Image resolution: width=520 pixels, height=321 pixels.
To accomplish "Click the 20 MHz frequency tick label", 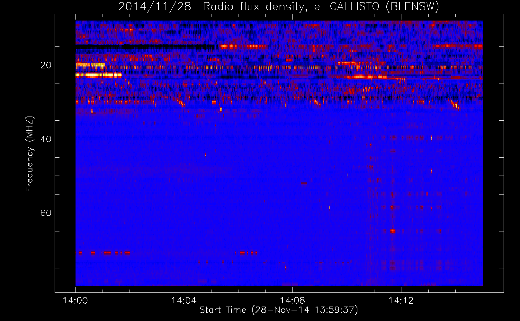I will click(x=46, y=65).
